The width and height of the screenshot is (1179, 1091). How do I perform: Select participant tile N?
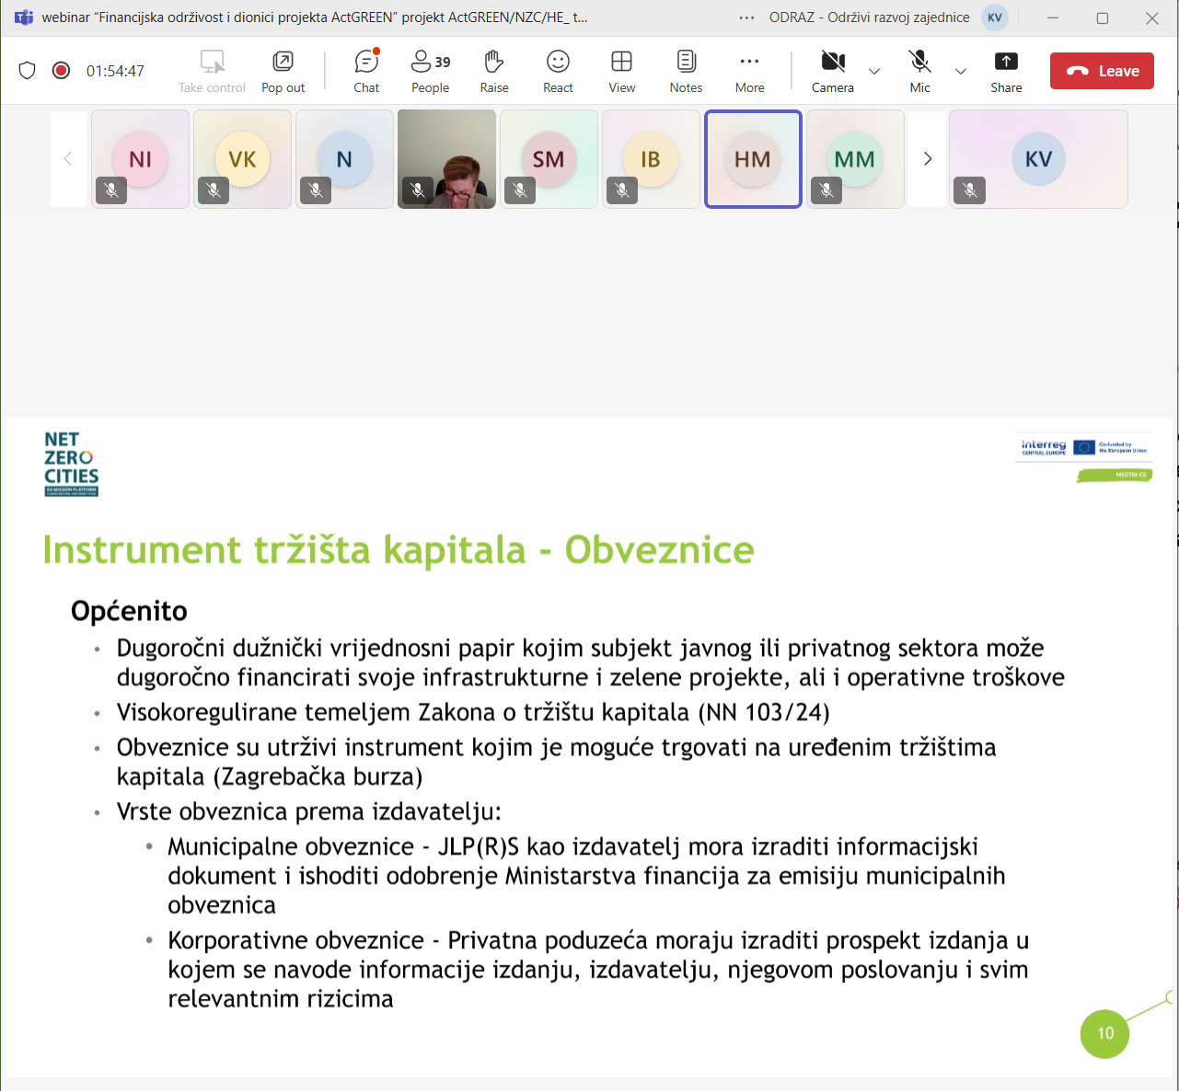coord(344,159)
